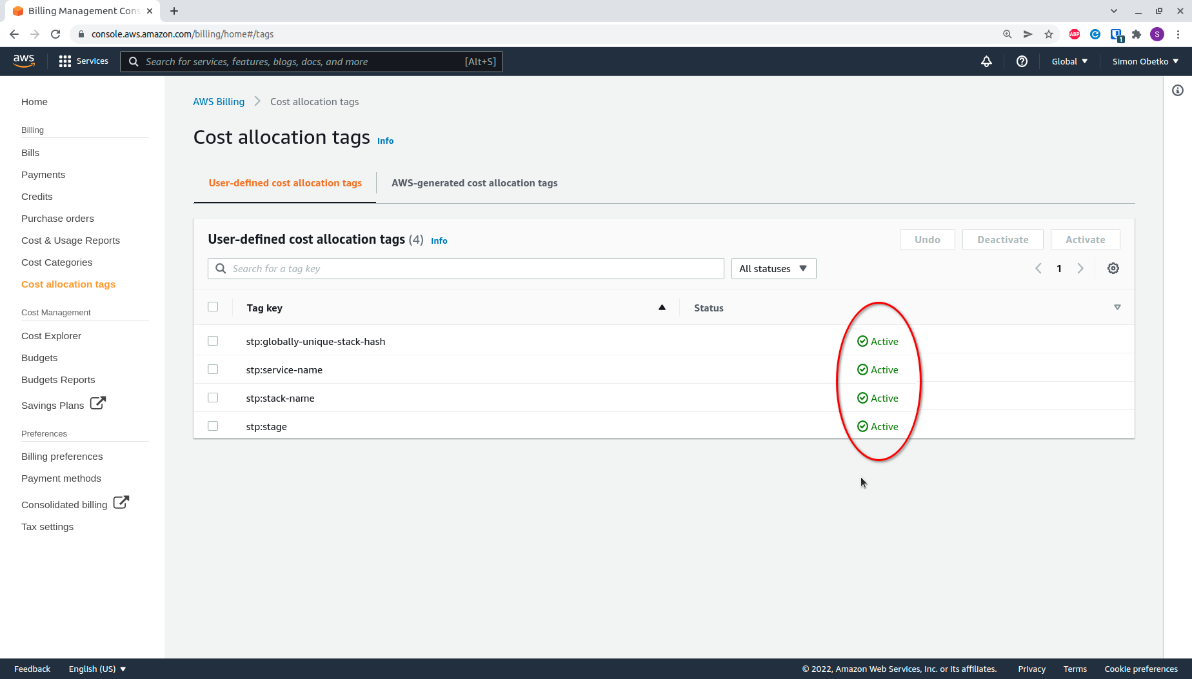Viewport: 1192px width, 679px height.
Task: Go to Payments page
Action: click(43, 175)
